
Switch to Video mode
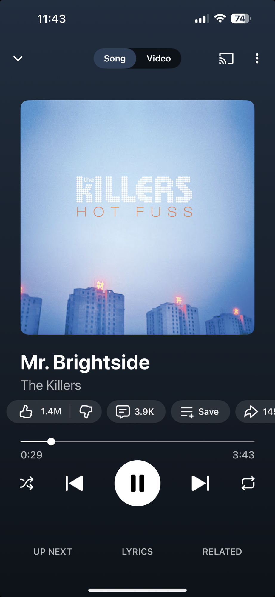point(159,58)
